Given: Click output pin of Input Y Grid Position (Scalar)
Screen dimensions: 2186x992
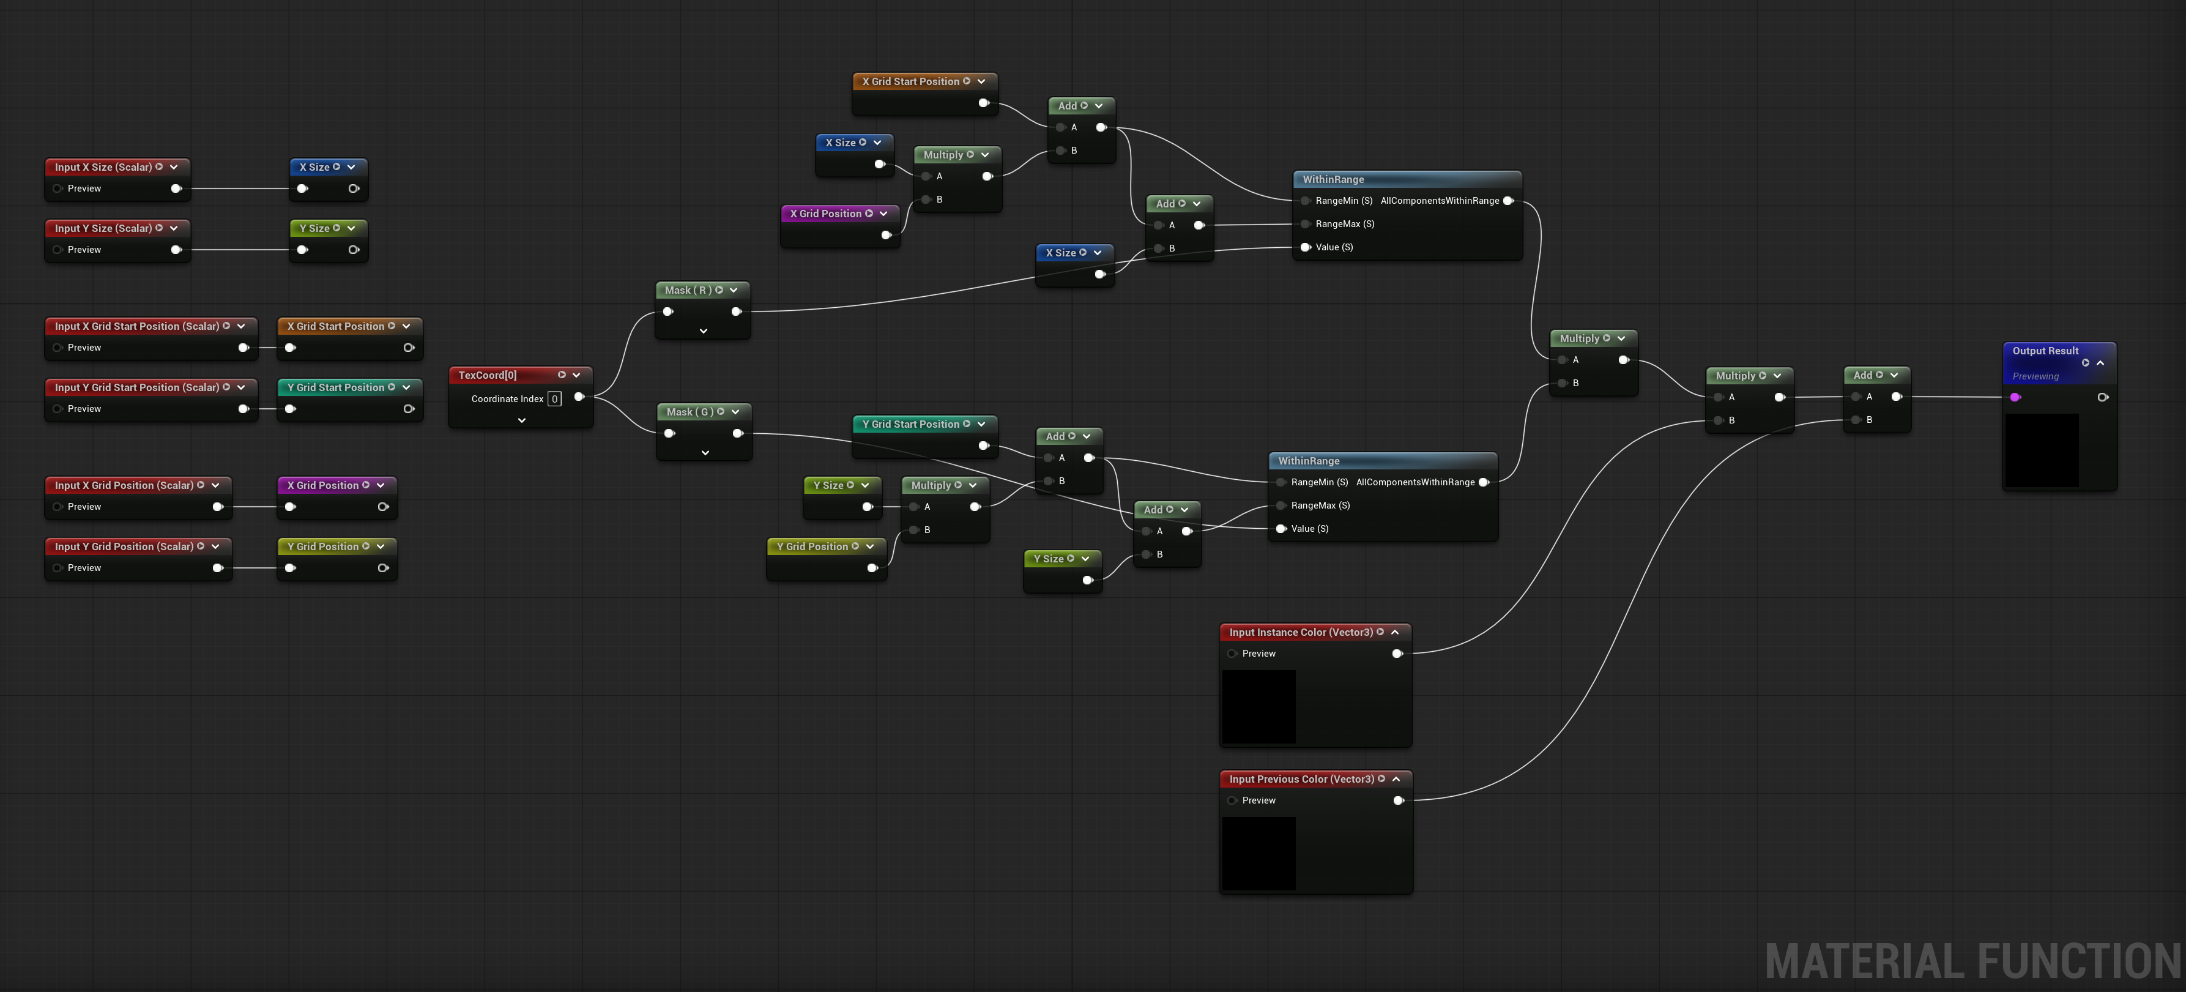Looking at the screenshot, I should click(217, 568).
